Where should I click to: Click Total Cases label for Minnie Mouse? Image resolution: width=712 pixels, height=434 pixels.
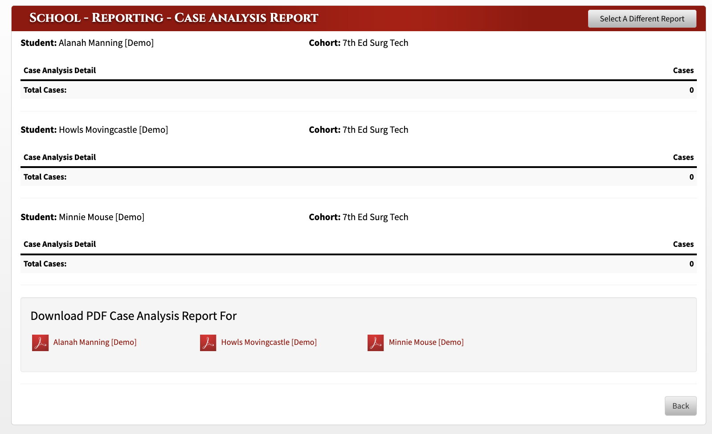click(45, 264)
